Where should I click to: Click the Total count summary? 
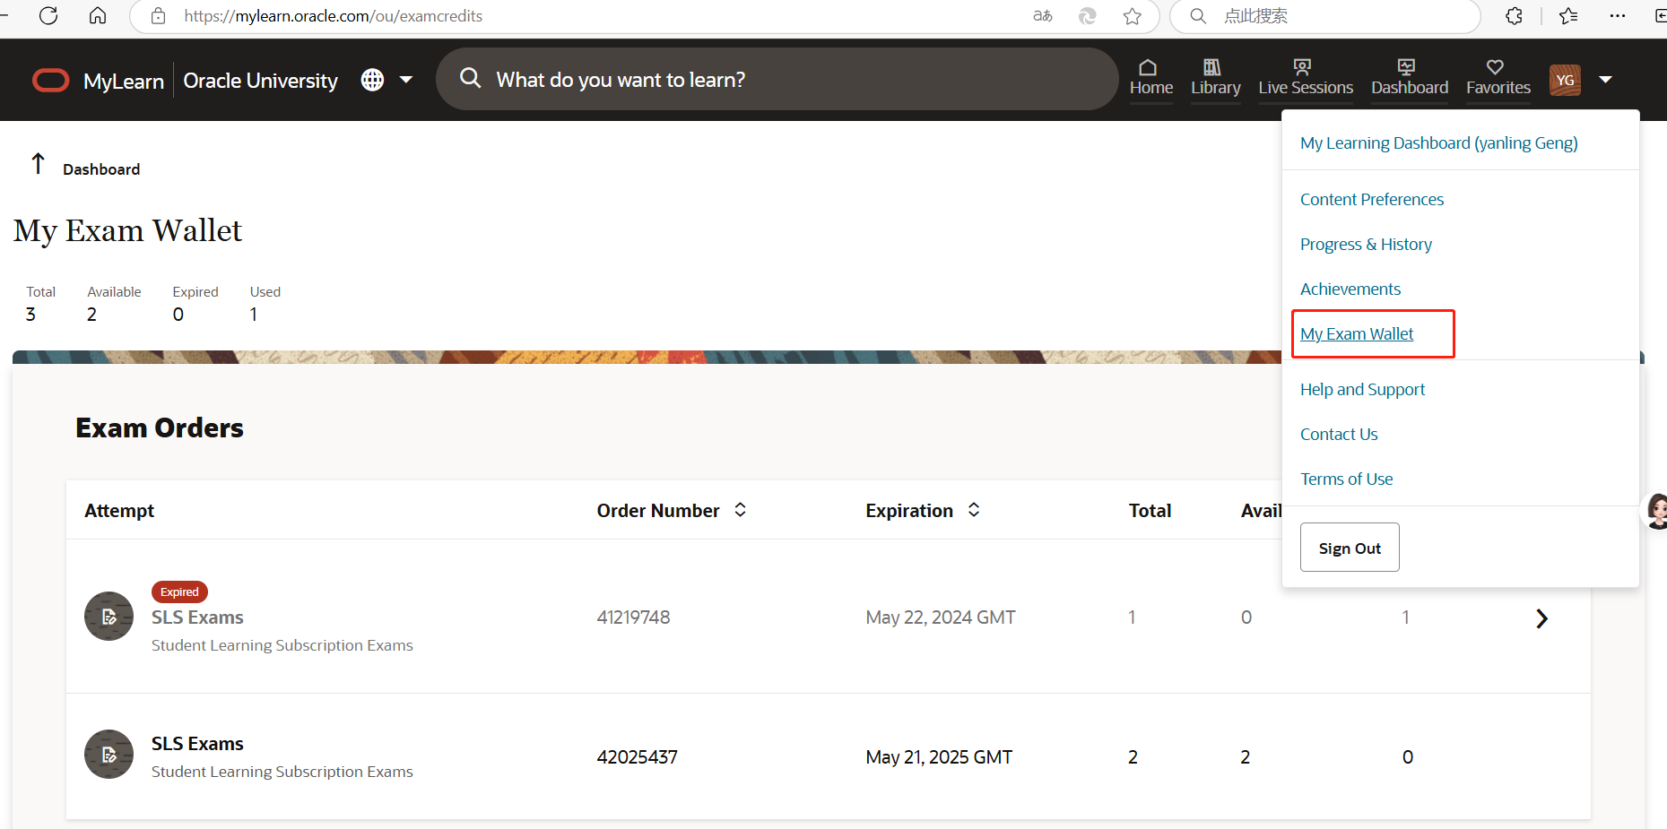(40, 304)
